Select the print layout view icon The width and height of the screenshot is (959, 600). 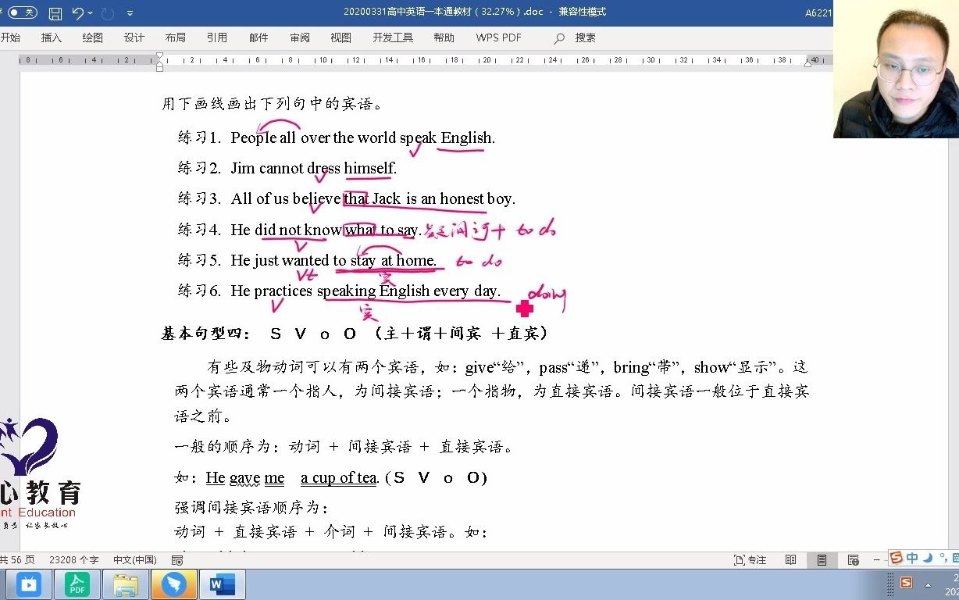[x=821, y=559]
